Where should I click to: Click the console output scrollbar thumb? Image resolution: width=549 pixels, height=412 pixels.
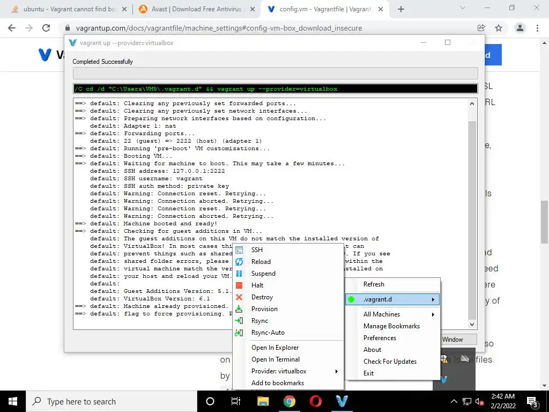point(472,220)
